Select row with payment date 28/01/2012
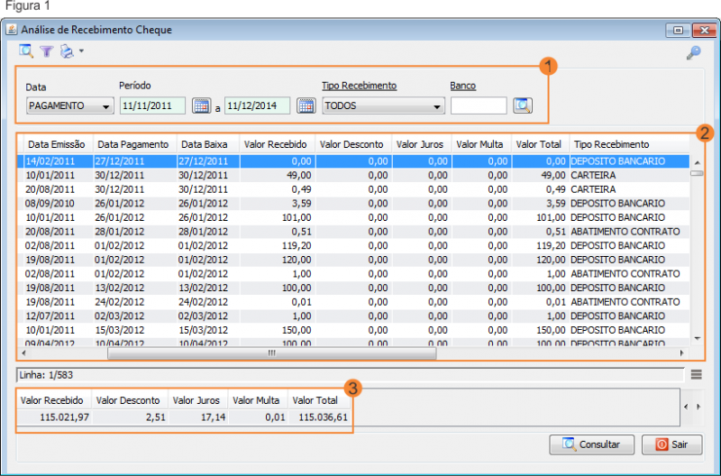 (353, 232)
